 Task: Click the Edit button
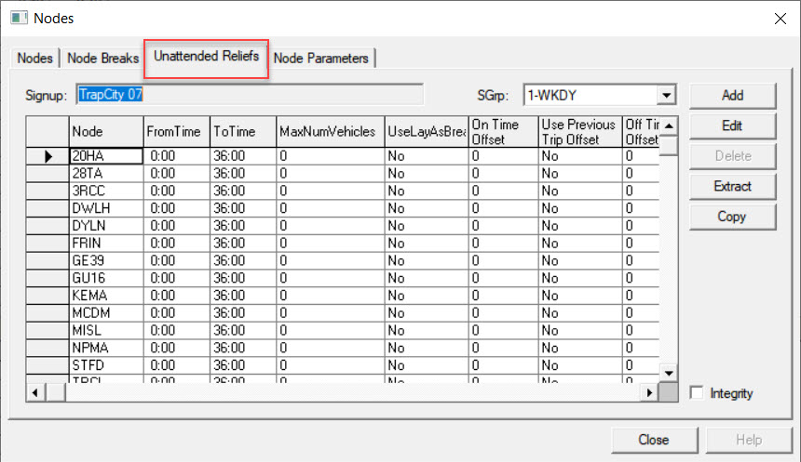click(x=732, y=125)
